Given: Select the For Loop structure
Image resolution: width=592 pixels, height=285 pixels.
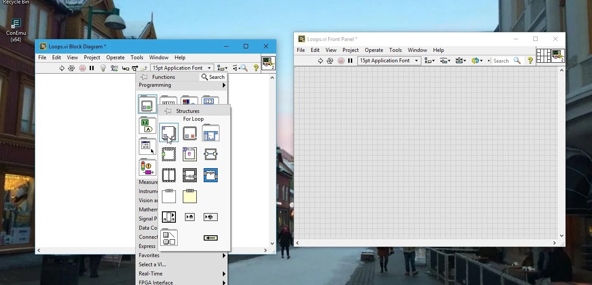Looking at the screenshot, I should click(x=168, y=133).
